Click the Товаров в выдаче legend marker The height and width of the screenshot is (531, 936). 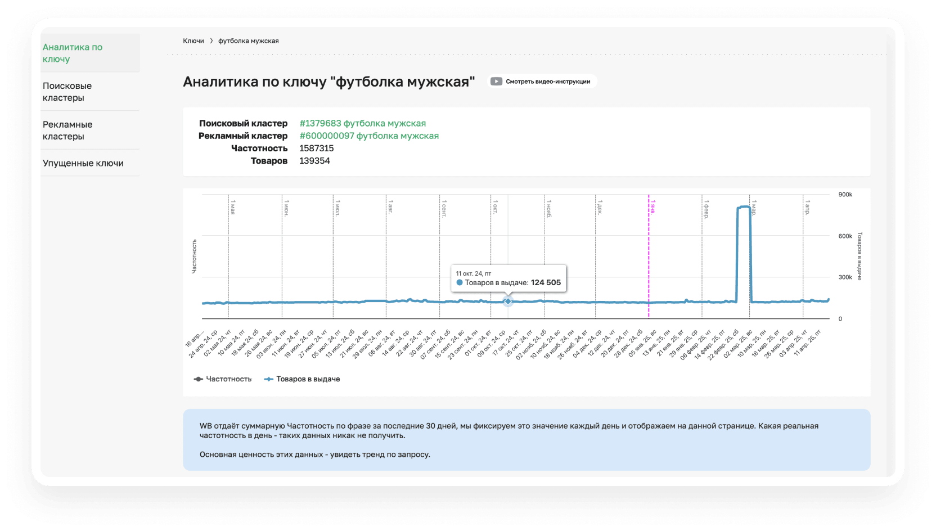pos(269,379)
